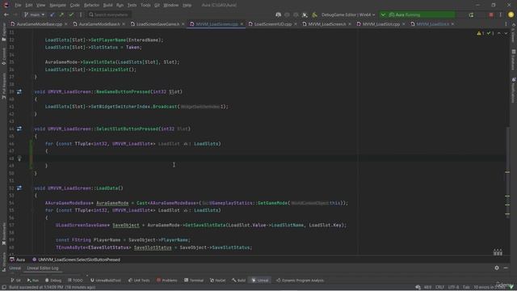Click the yellow warning inspection indicator
Screen dimensions: 517x291
click(480, 33)
